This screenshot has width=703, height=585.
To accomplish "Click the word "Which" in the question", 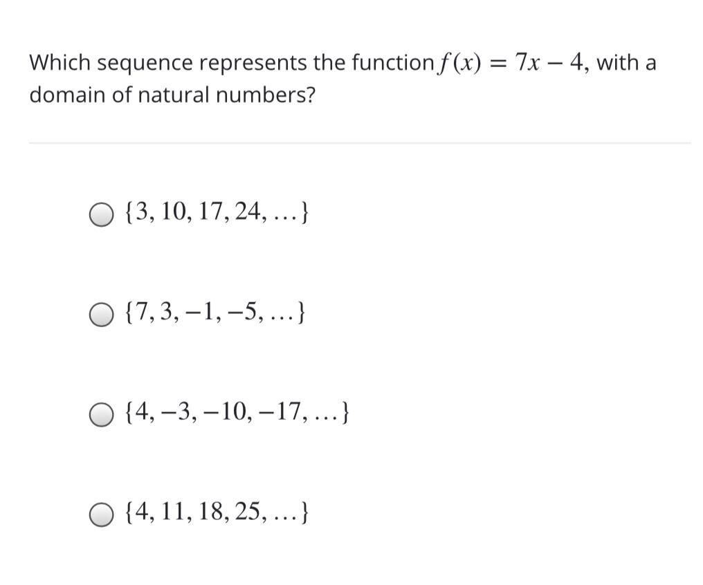I will (x=60, y=64).
